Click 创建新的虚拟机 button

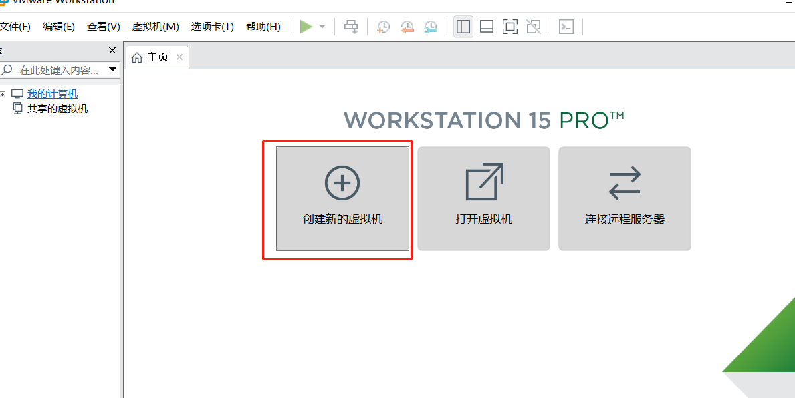(342, 198)
